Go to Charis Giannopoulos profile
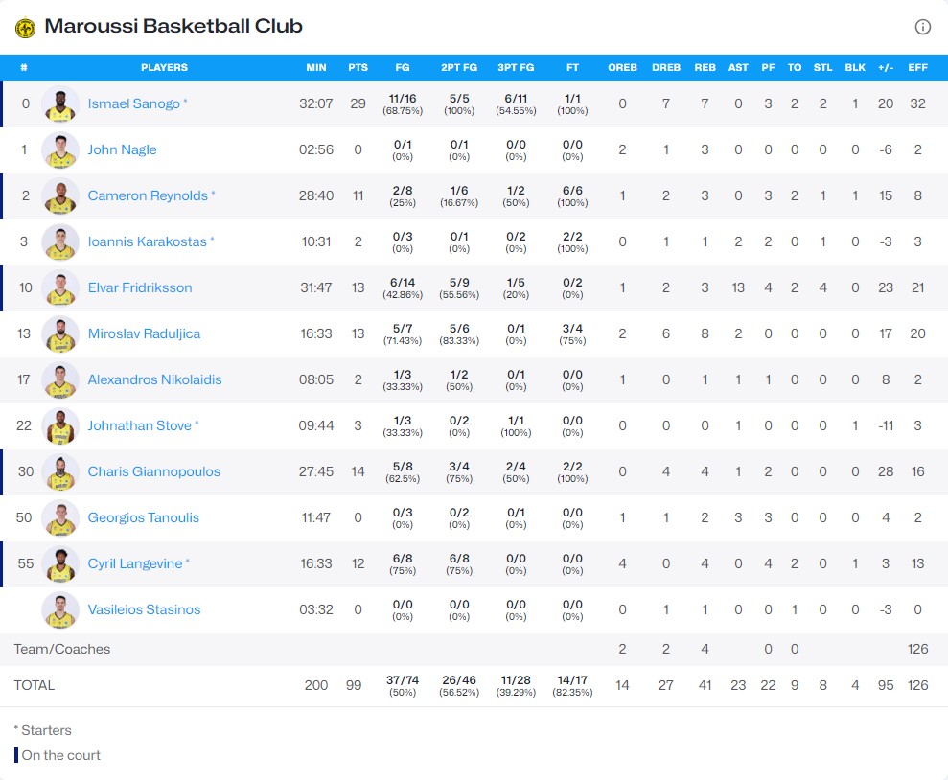 point(153,471)
